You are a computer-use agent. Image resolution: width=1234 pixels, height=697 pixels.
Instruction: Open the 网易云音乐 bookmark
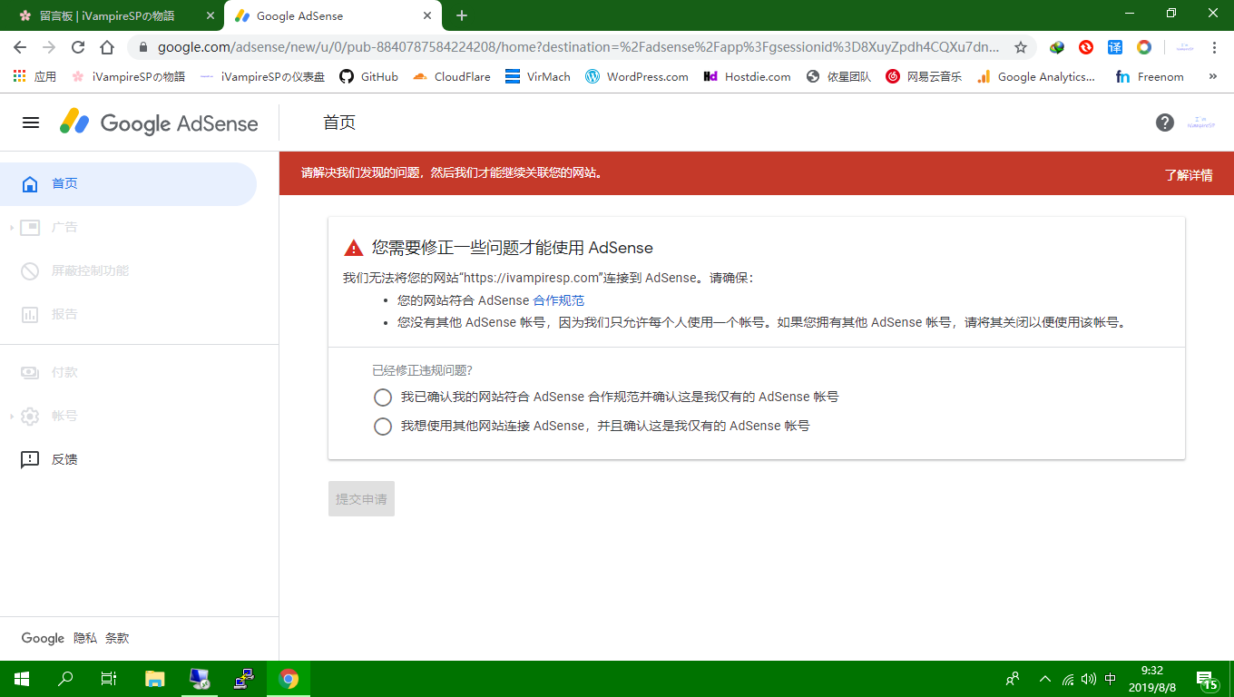pos(924,77)
